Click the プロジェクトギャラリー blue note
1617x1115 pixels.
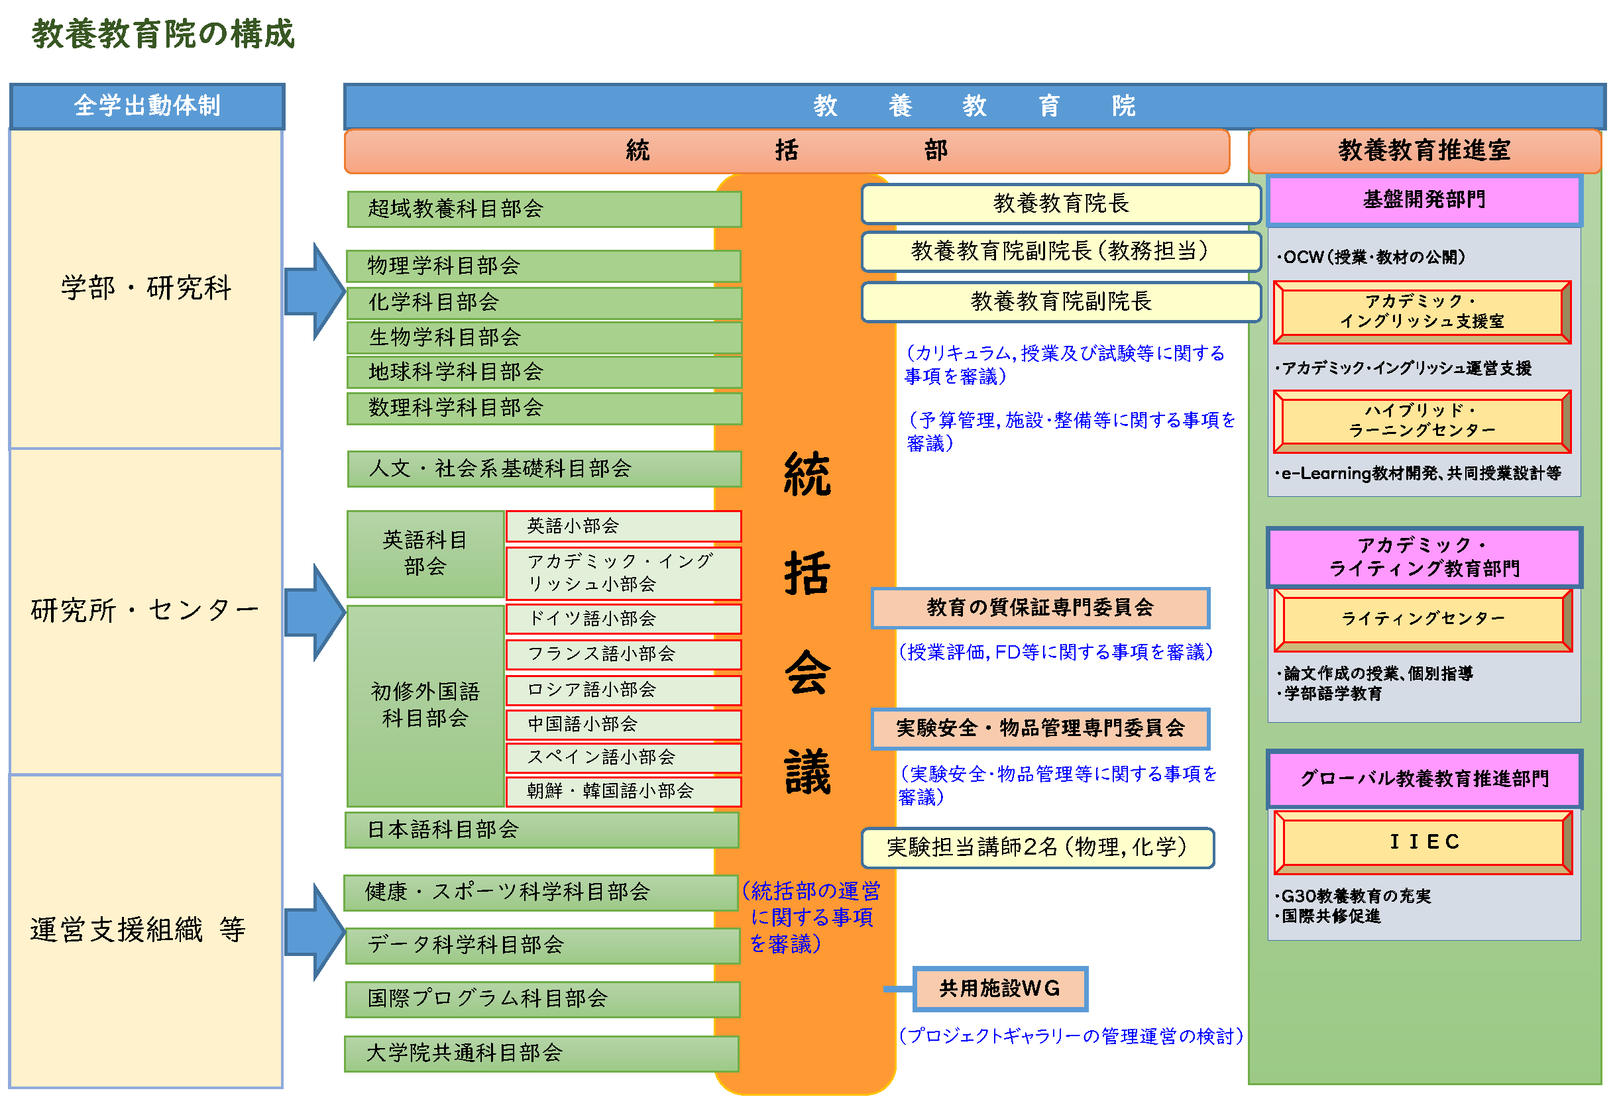pos(1071,1037)
